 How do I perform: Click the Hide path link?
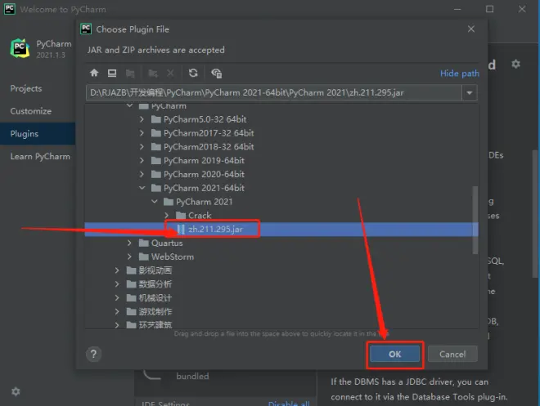(x=460, y=74)
